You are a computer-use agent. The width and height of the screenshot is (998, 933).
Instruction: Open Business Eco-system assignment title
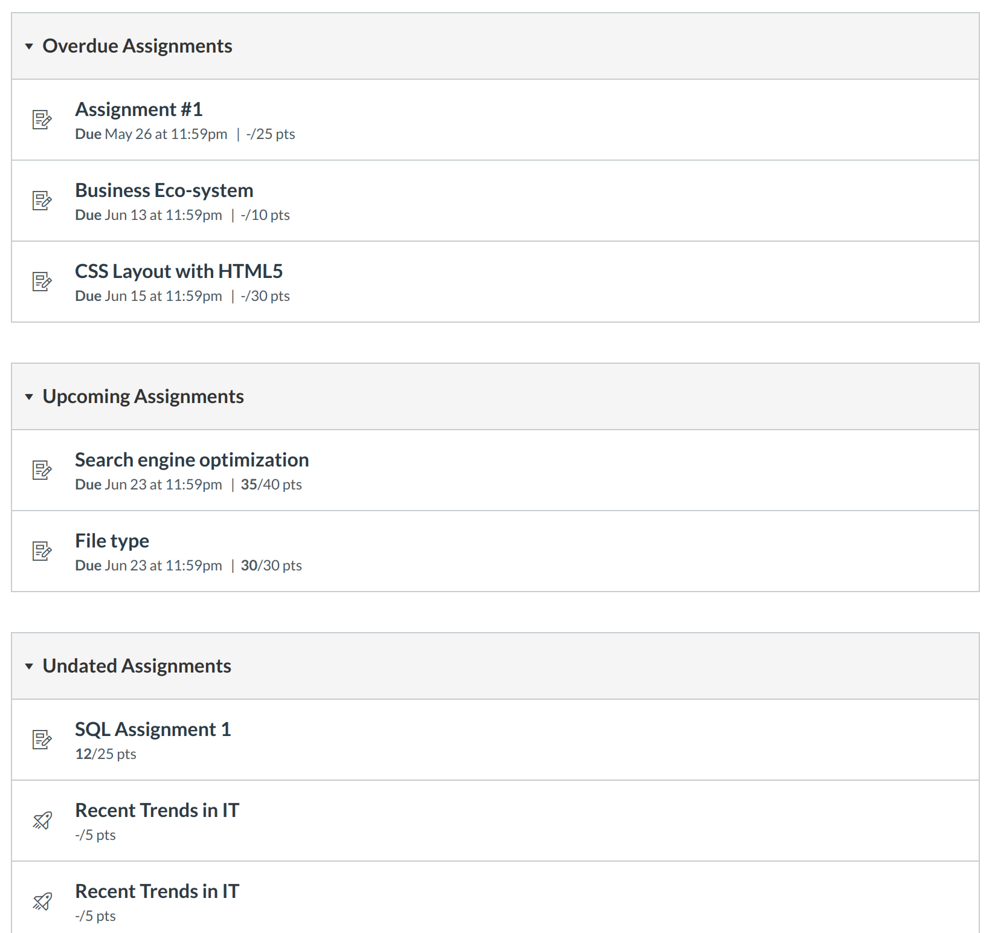click(164, 190)
